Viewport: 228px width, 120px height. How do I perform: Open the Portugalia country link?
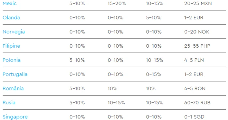pos(15,74)
